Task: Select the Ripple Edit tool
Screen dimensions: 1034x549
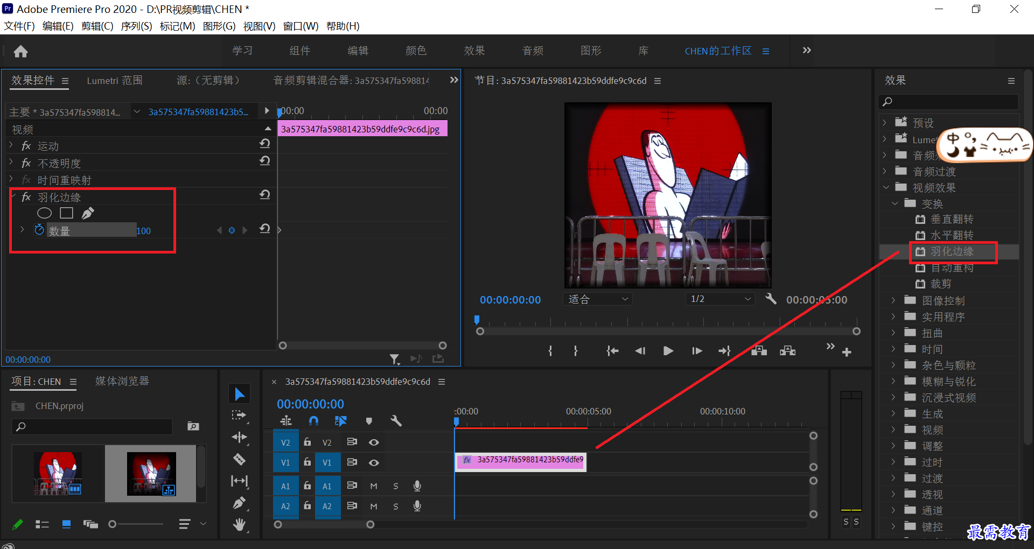Action: [x=240, y=437]
